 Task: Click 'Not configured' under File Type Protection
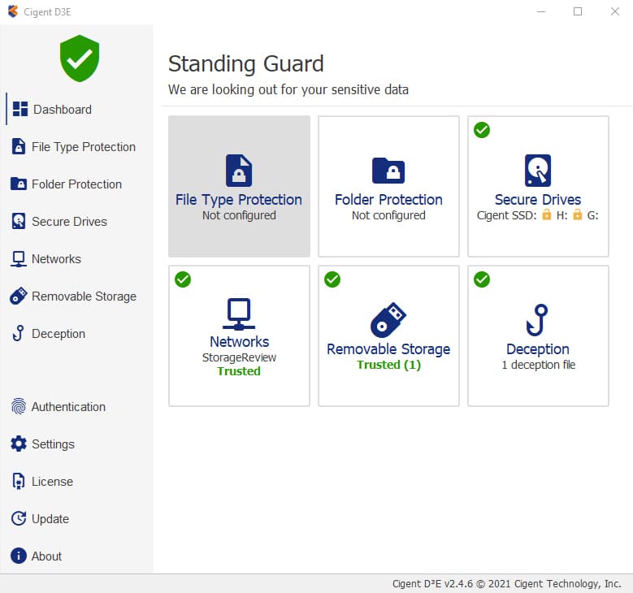coord(239,215)
